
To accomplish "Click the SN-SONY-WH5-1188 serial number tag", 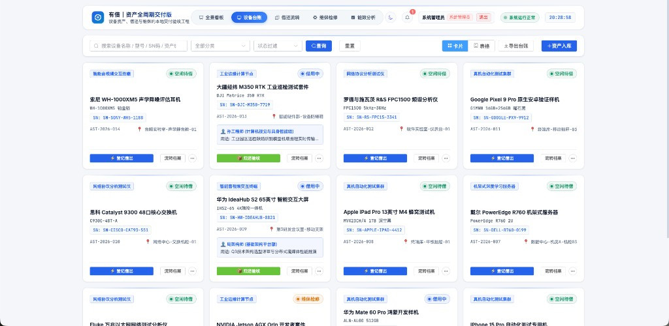I will (118, 117).
